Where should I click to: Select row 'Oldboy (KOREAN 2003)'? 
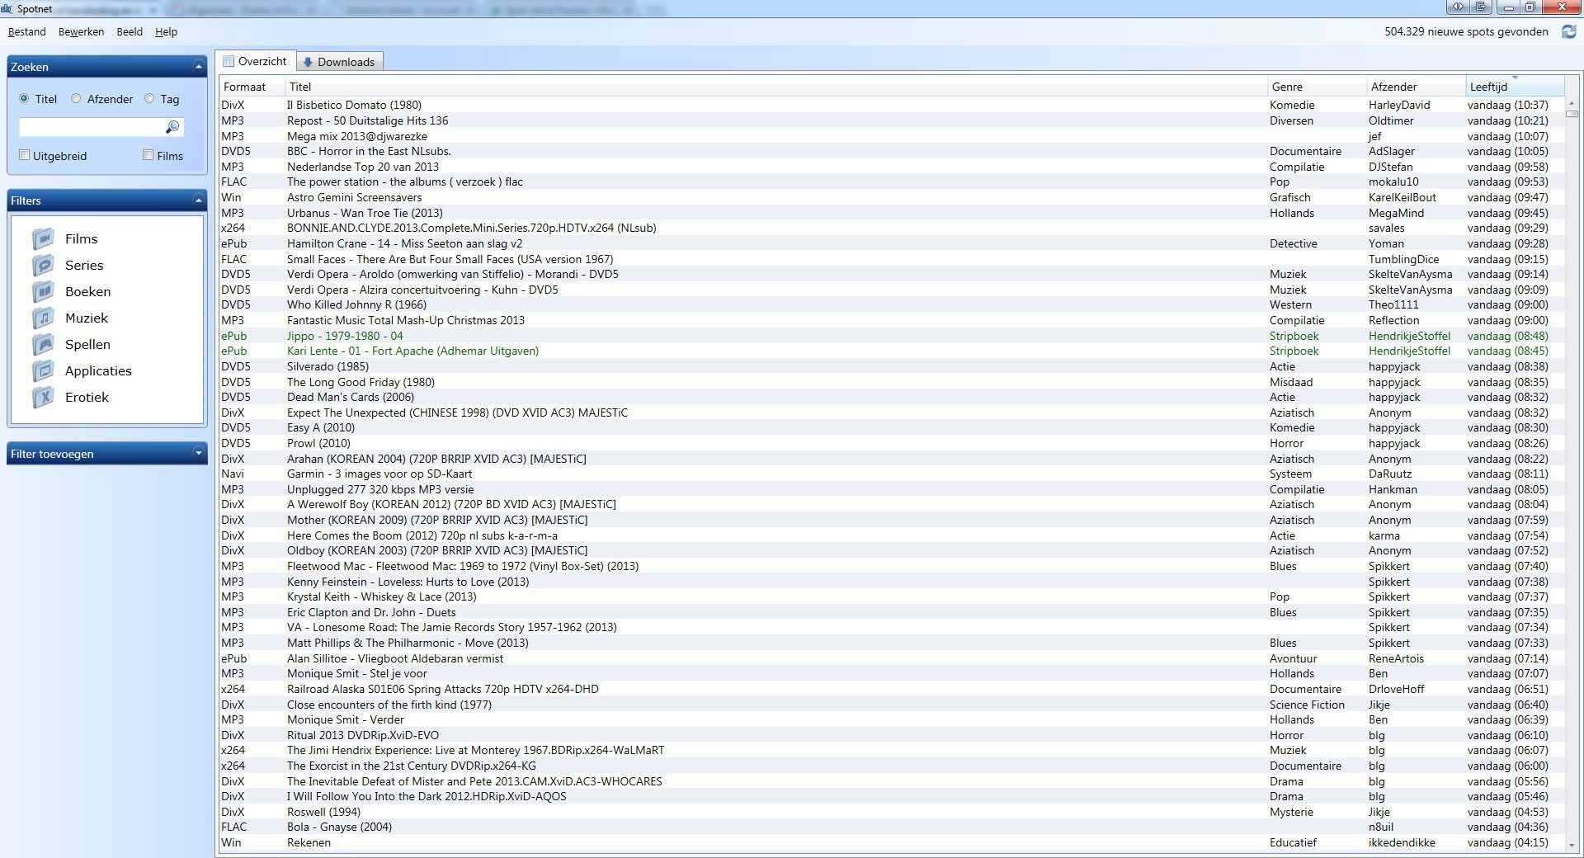tap(891, 550)
